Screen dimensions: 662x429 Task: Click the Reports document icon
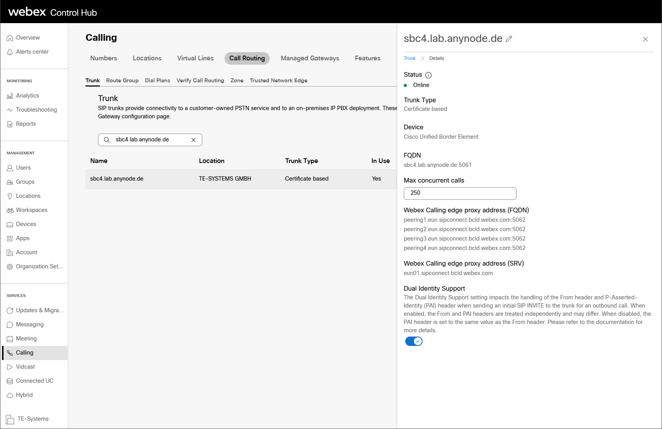point(10,124)
